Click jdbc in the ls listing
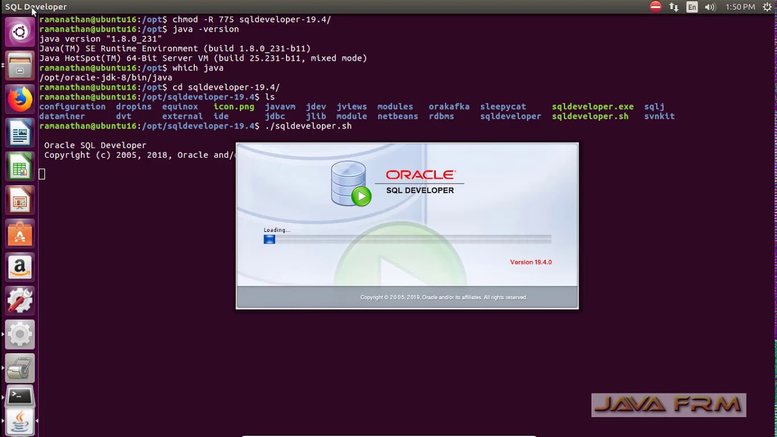 (274, 117)
